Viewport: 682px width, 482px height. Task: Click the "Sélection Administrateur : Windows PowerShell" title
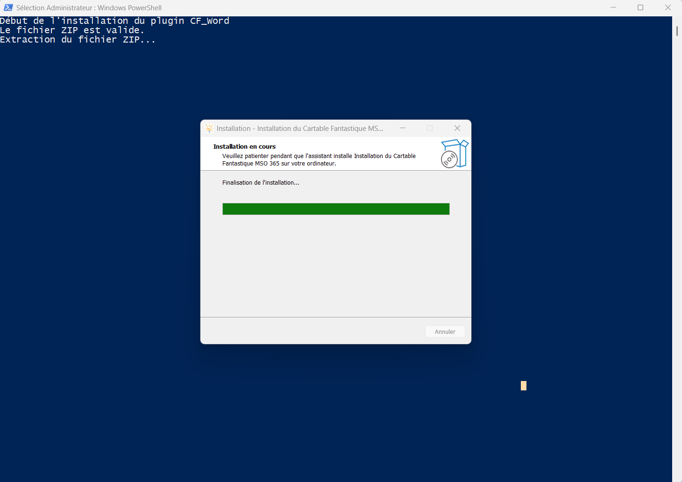pyautogui.click(x=89, y=8)
